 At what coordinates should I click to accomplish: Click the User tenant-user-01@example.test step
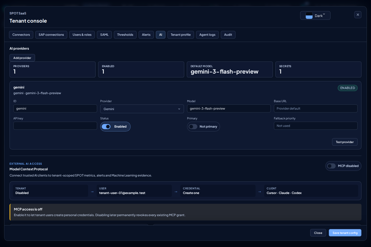[134, 191]
